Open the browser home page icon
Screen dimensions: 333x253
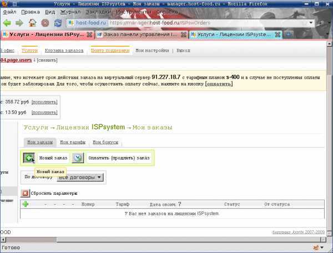pyautogui.click(x=33, y=23)
